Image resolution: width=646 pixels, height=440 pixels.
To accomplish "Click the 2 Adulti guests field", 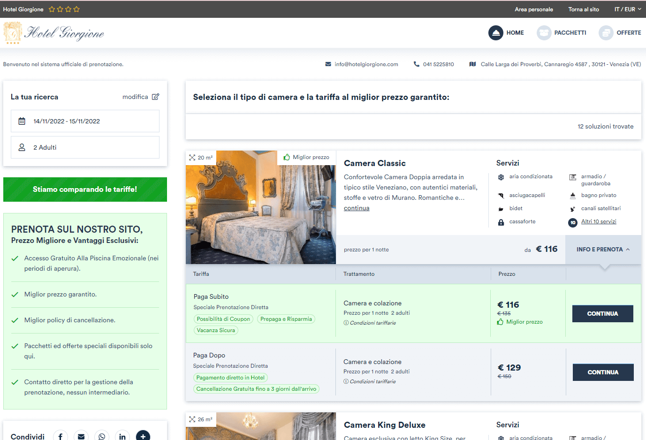I will [x=85, y=147].
